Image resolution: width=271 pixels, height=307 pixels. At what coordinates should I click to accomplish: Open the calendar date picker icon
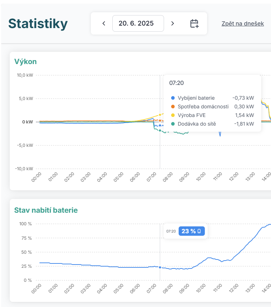194,23
